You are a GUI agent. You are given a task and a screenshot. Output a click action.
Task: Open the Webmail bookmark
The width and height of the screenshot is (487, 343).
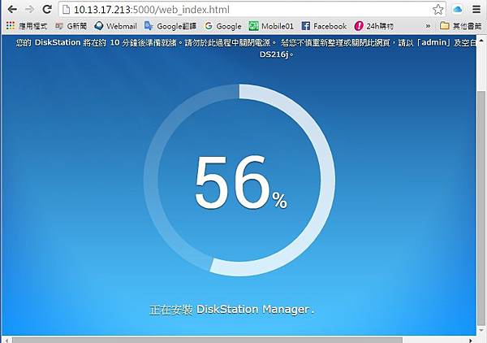(115, 26)
